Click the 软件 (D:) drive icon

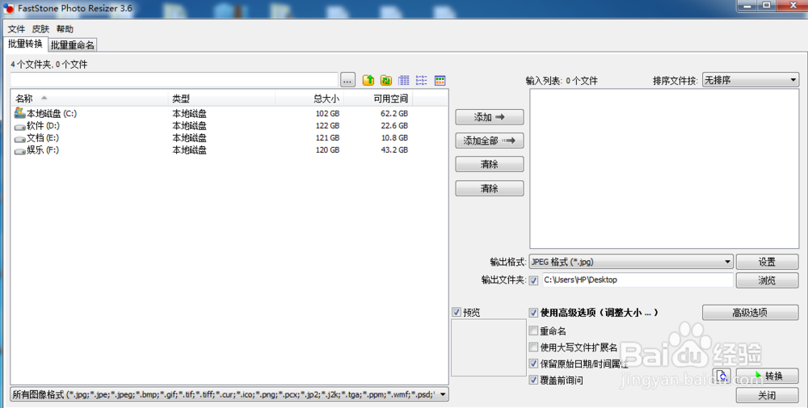19,126
